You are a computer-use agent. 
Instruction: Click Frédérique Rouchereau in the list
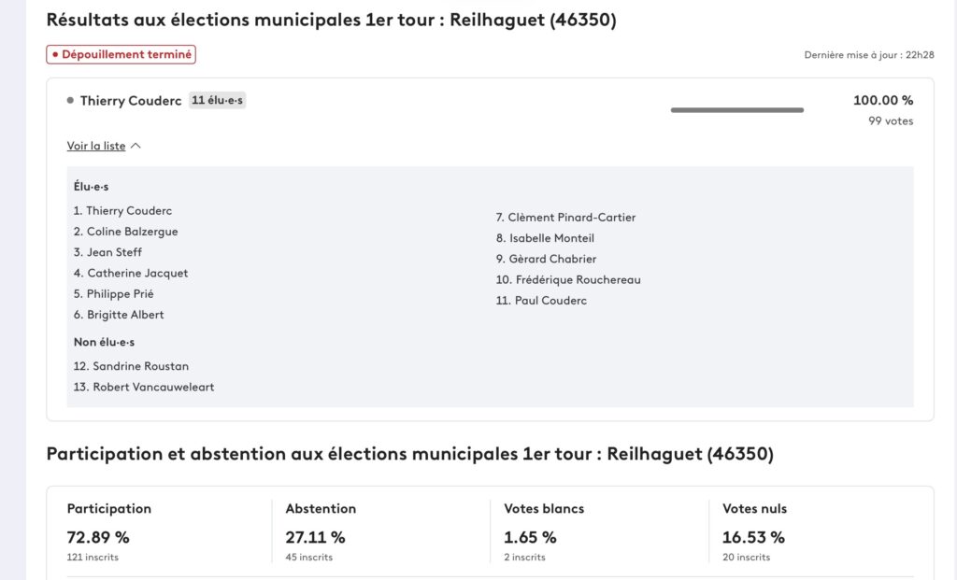coord(575,280)
